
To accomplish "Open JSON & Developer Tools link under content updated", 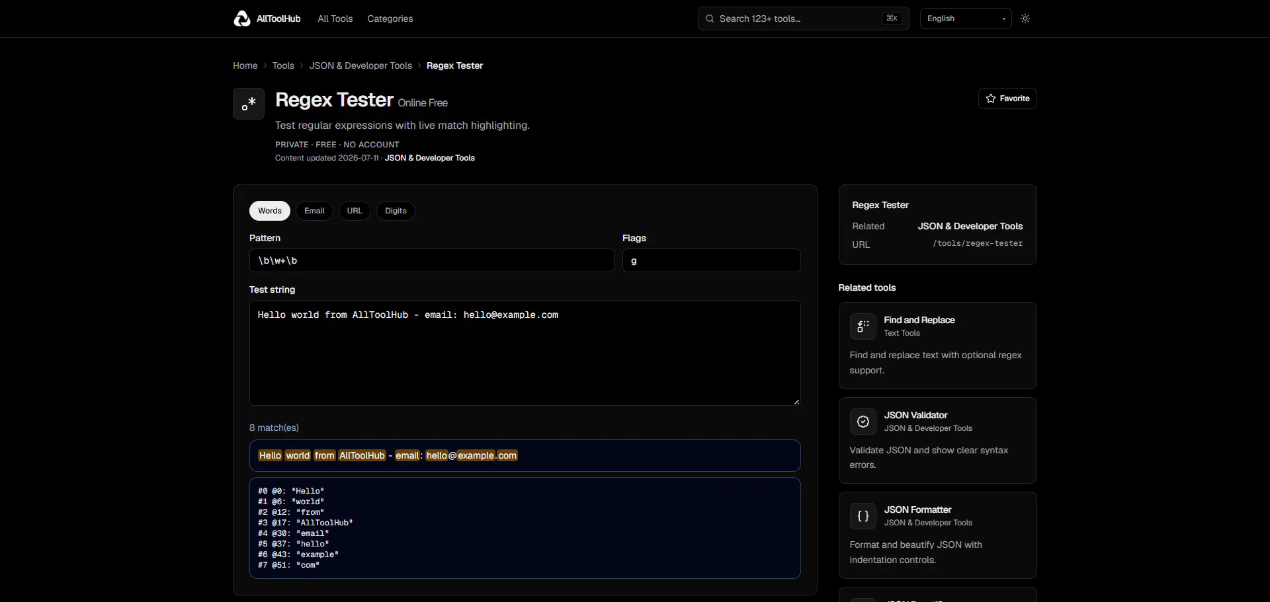I will click(430, 158).
